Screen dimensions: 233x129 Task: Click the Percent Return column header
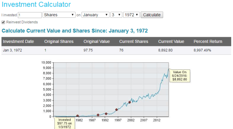pos(208,41)
